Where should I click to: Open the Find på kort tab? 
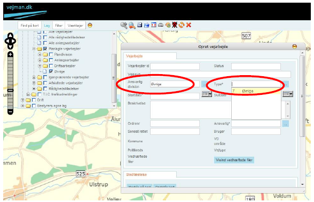point(30,26)
